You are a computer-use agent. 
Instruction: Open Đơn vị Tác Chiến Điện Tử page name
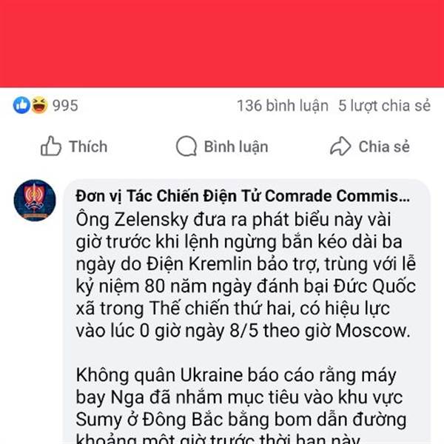click(243, 196)
